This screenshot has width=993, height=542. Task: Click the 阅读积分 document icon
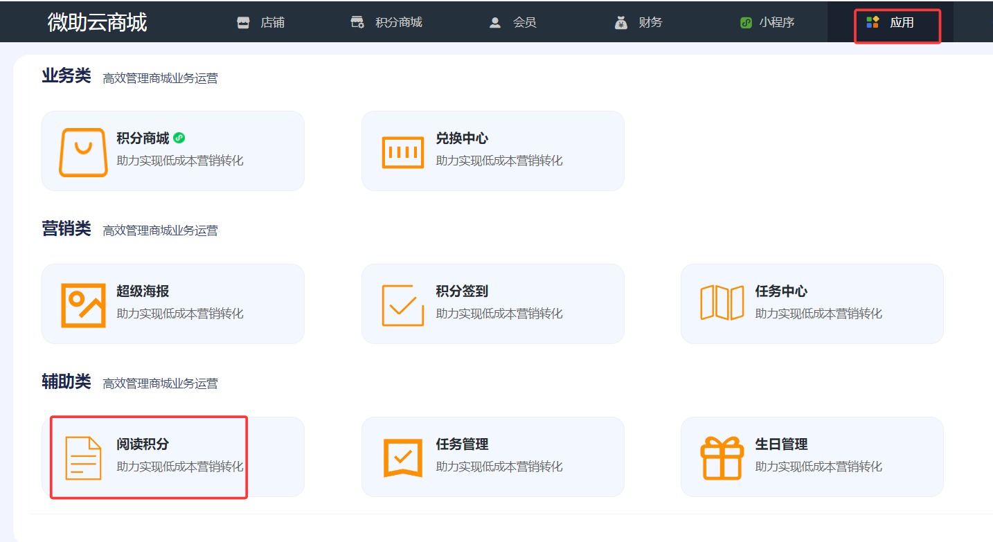[83, 458]
